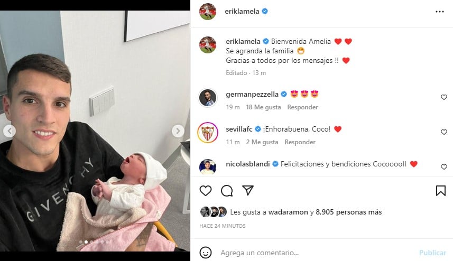
Task: Open the three-dot more options menu
Action: coord(439,12)
